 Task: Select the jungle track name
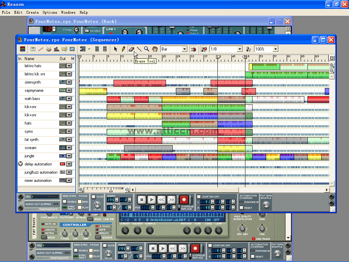pyautogui.click(x=29, y=156)
